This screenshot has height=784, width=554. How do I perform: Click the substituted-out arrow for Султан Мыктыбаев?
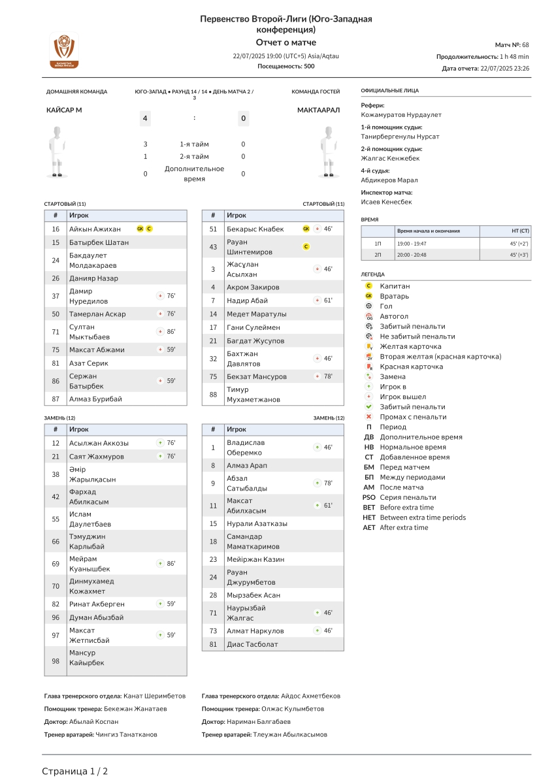tap(159, 332)
